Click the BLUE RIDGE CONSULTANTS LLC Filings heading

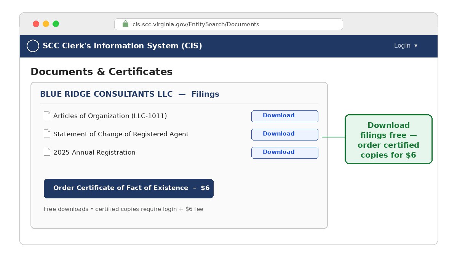(x=129, y=94)
